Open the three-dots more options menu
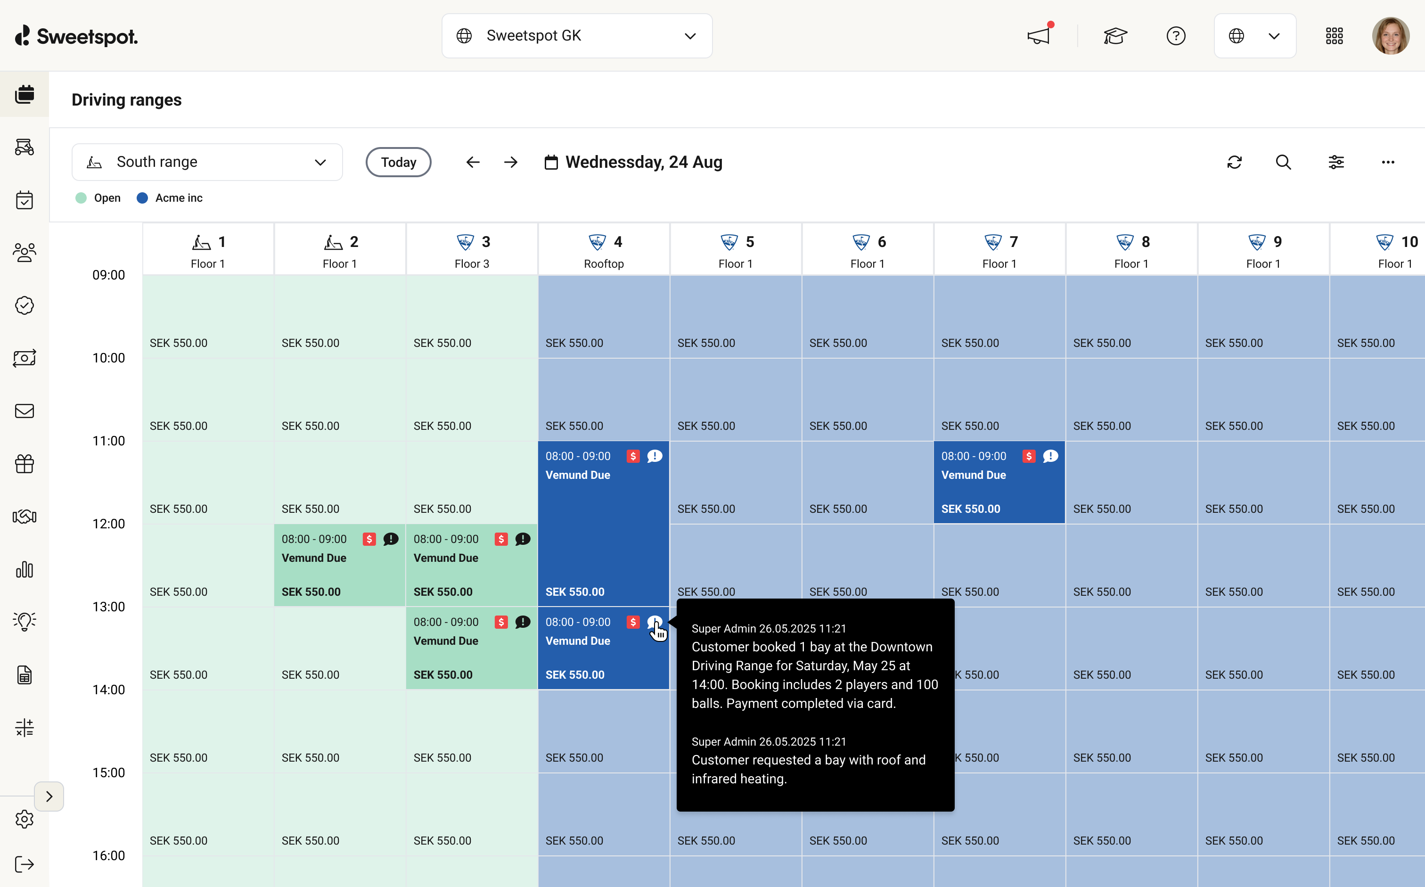Viewport: 1425px width, 887px height. click(1387, 162)
